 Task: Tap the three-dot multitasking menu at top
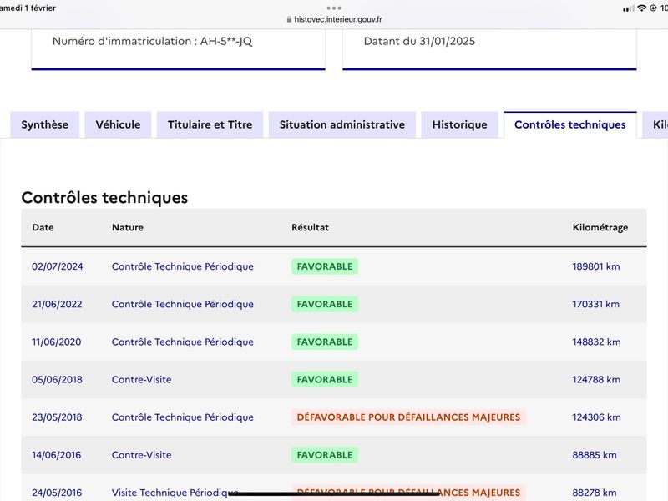point(334,8)
